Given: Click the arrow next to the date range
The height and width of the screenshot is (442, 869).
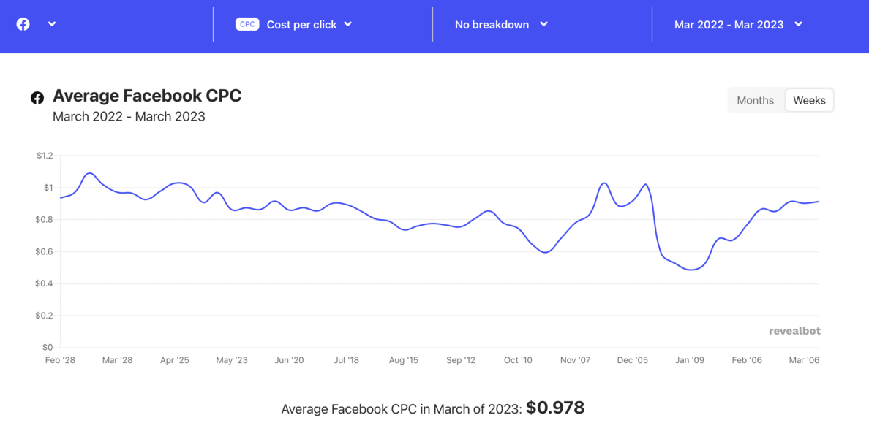Looking at the screenshot, I should coord(800,23).
